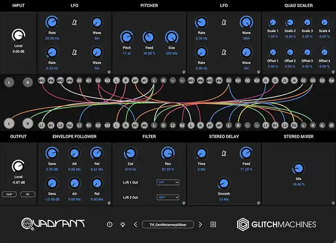This screenshot has width=336, height=243.
Task: Click the Stereo Delay Time knob
Action: pyautogui.click(x=202, y=153)
